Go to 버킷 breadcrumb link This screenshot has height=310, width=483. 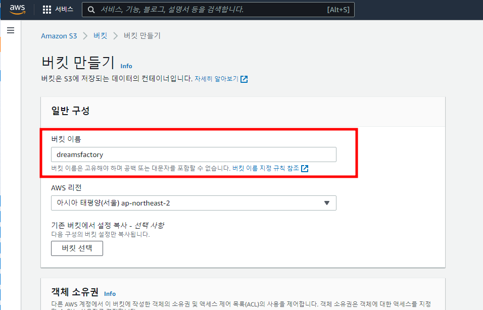click(x=100, y=36)
